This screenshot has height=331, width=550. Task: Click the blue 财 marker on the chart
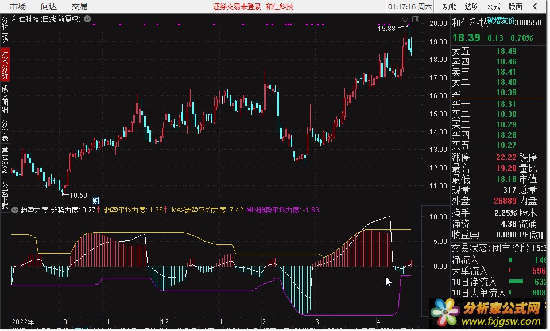96,201
